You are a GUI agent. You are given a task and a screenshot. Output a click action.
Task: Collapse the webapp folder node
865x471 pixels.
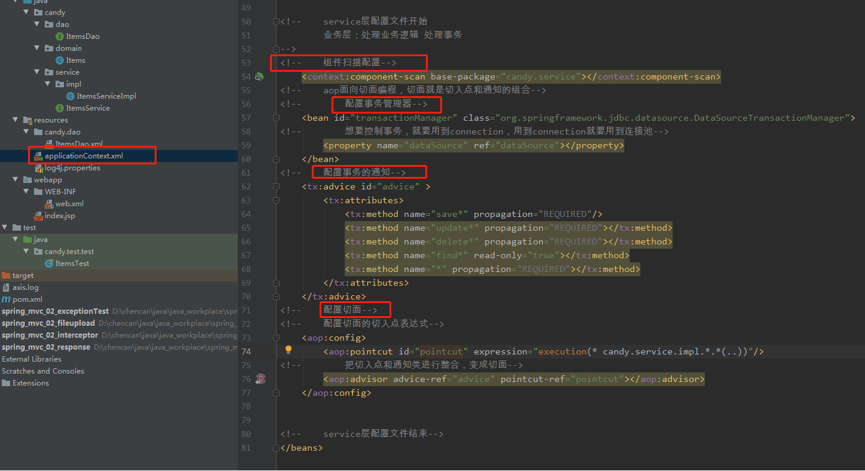coord(15,180)
